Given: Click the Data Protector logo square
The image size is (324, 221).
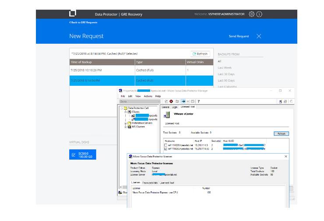Looking at the screenshot, I should (x=73, y=13).
